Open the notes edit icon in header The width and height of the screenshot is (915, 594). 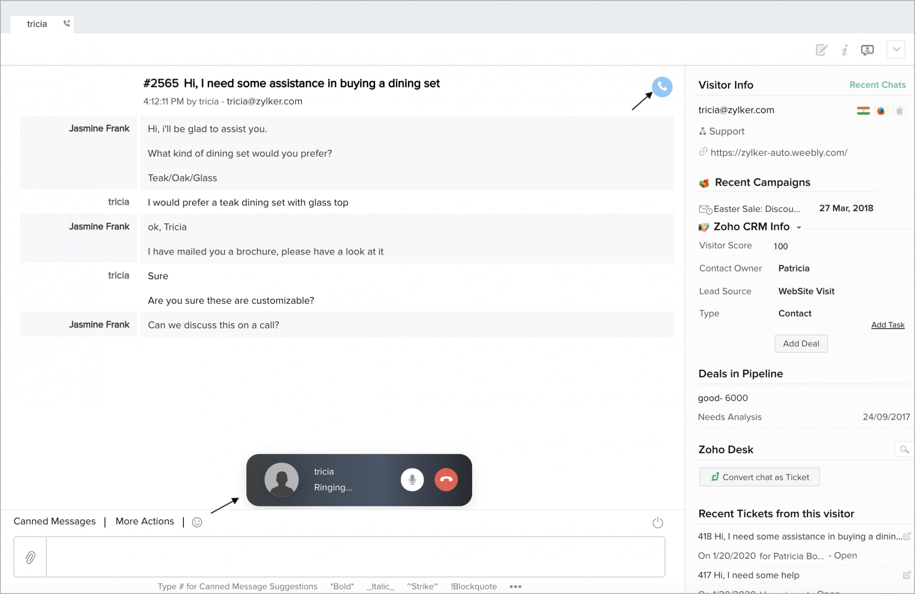822,50
